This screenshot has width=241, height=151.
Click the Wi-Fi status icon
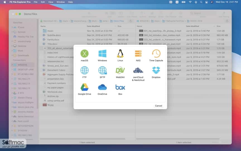[x=190, y=2]
